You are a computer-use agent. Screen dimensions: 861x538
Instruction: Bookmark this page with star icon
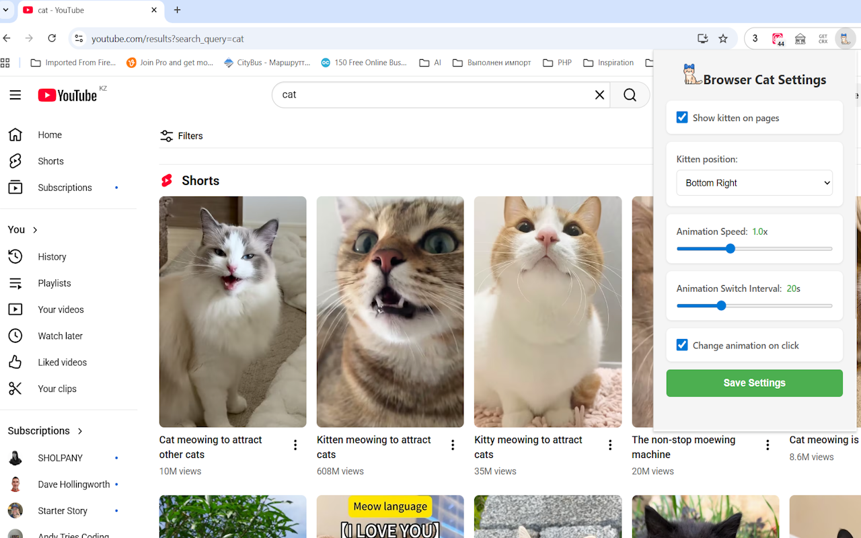click(723, 38)
